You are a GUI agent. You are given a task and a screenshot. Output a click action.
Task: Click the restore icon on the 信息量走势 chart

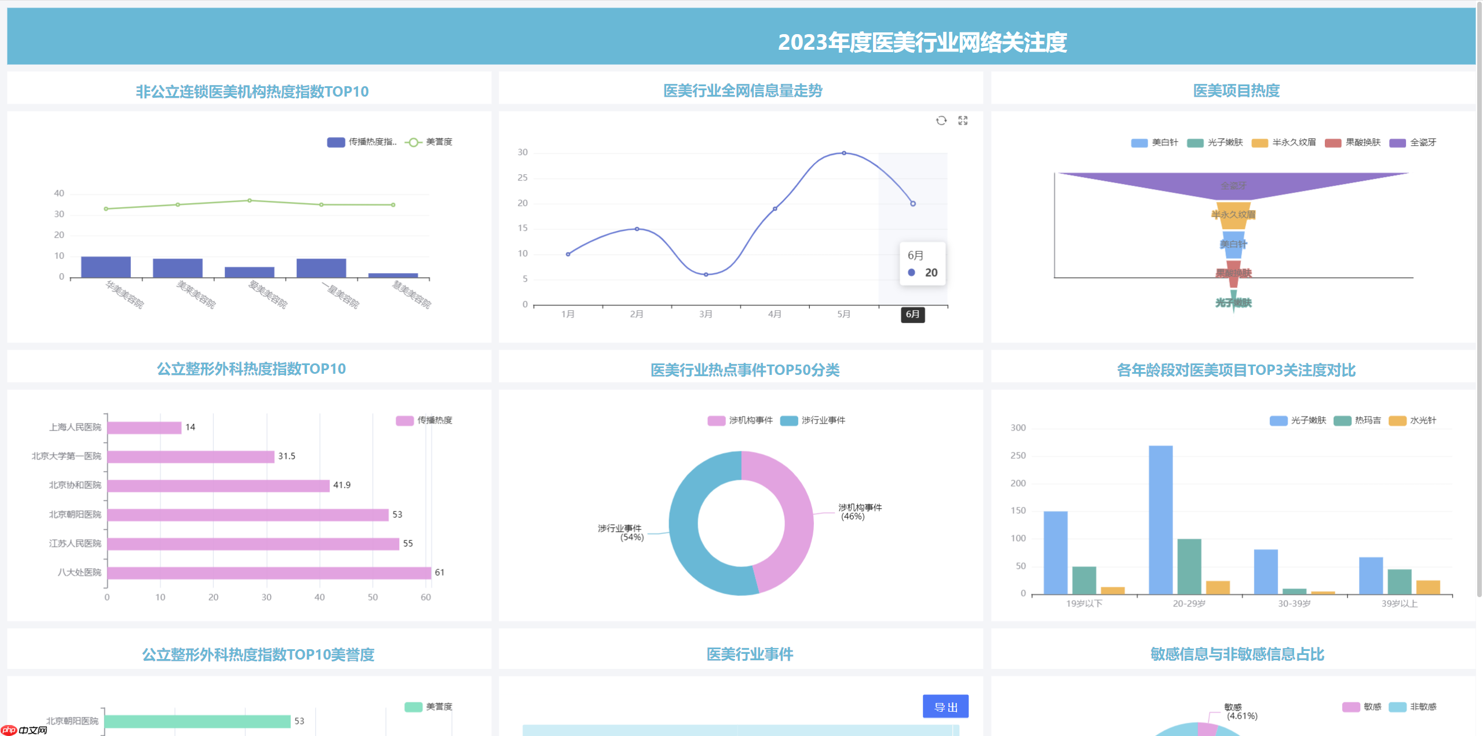point(940,120)
